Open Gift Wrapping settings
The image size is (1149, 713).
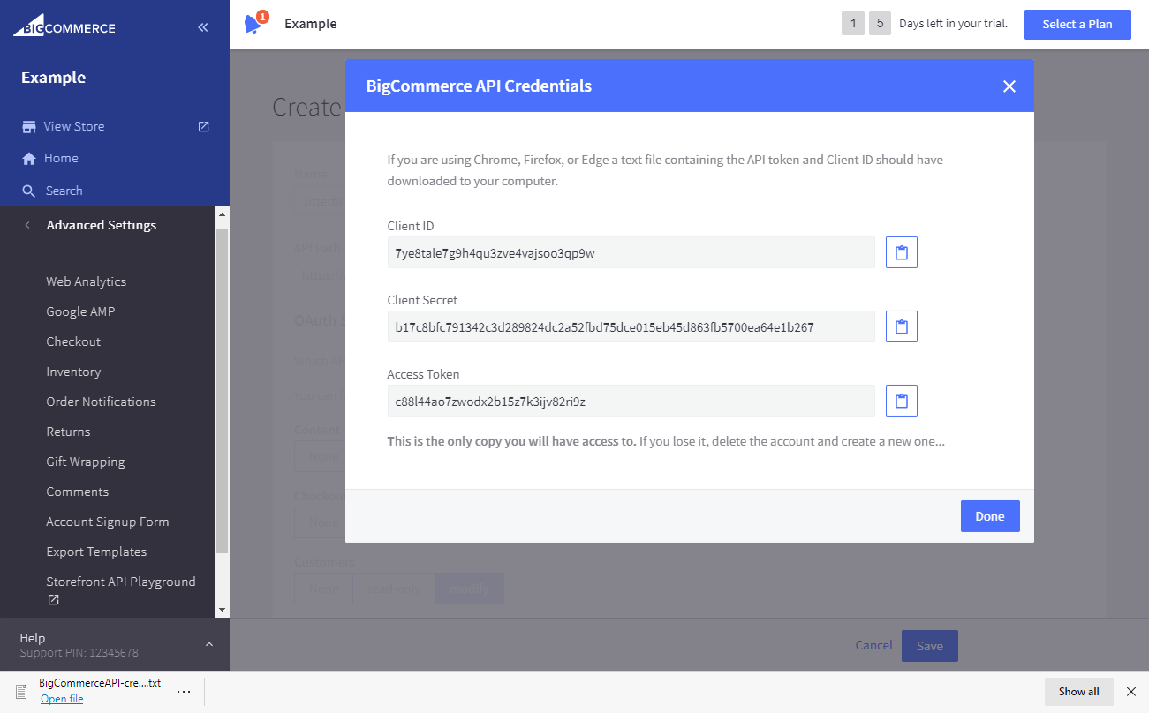point(86,462)
